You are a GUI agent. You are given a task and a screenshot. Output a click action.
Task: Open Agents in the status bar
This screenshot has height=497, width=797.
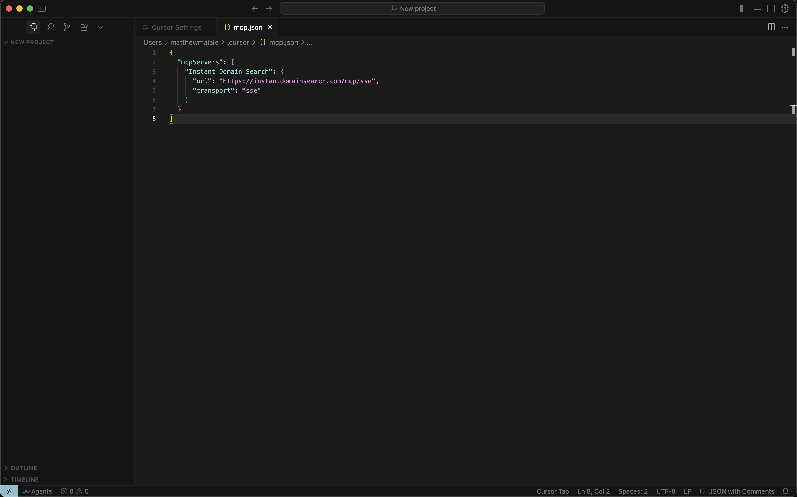point(37,491)
